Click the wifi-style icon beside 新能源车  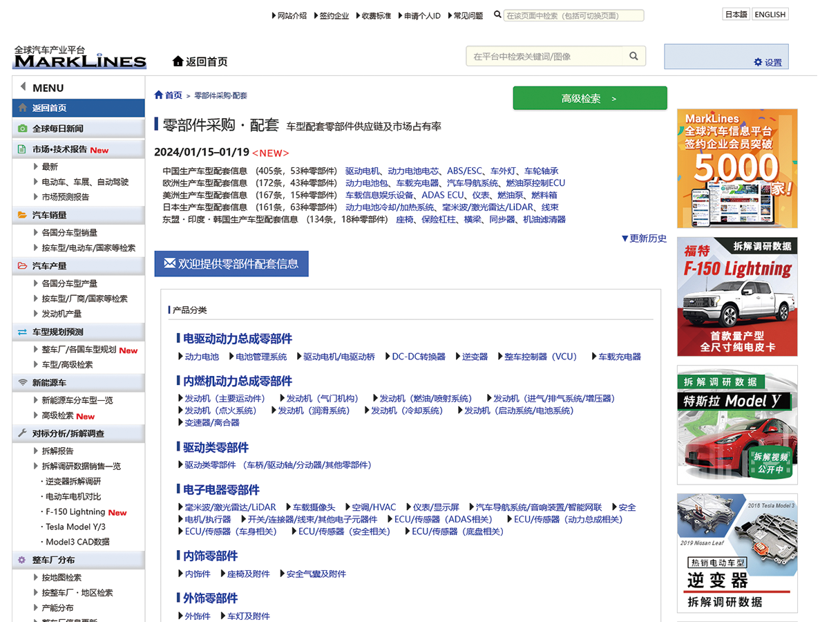coord(22,383)
